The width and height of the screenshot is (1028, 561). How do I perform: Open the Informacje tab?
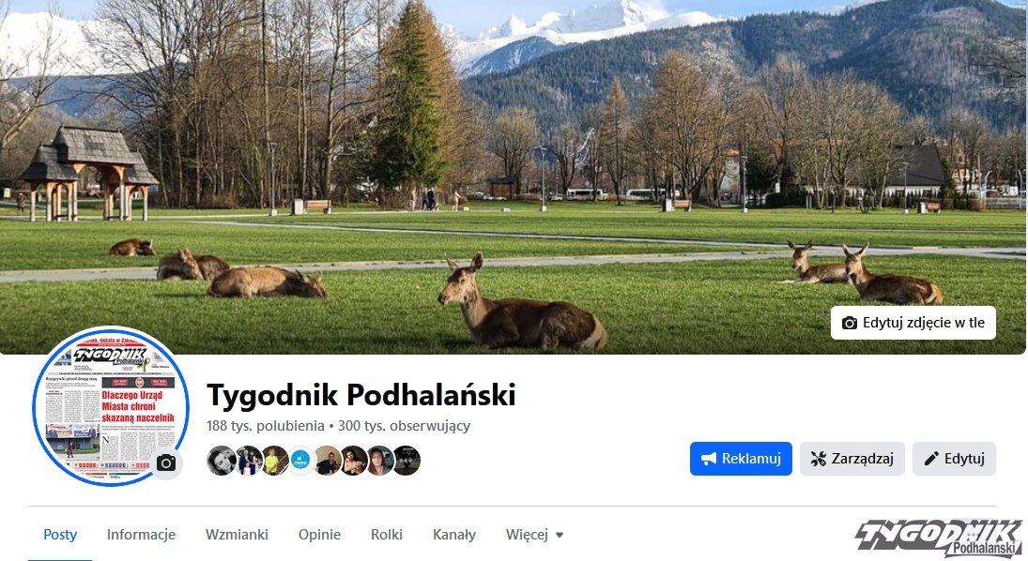click(141, 535)
